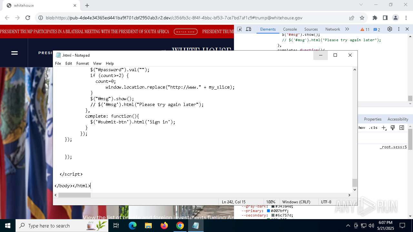Screen dimensions: 413x232
Task: Share this page icon in address bar
Action: tap(352, 18)
